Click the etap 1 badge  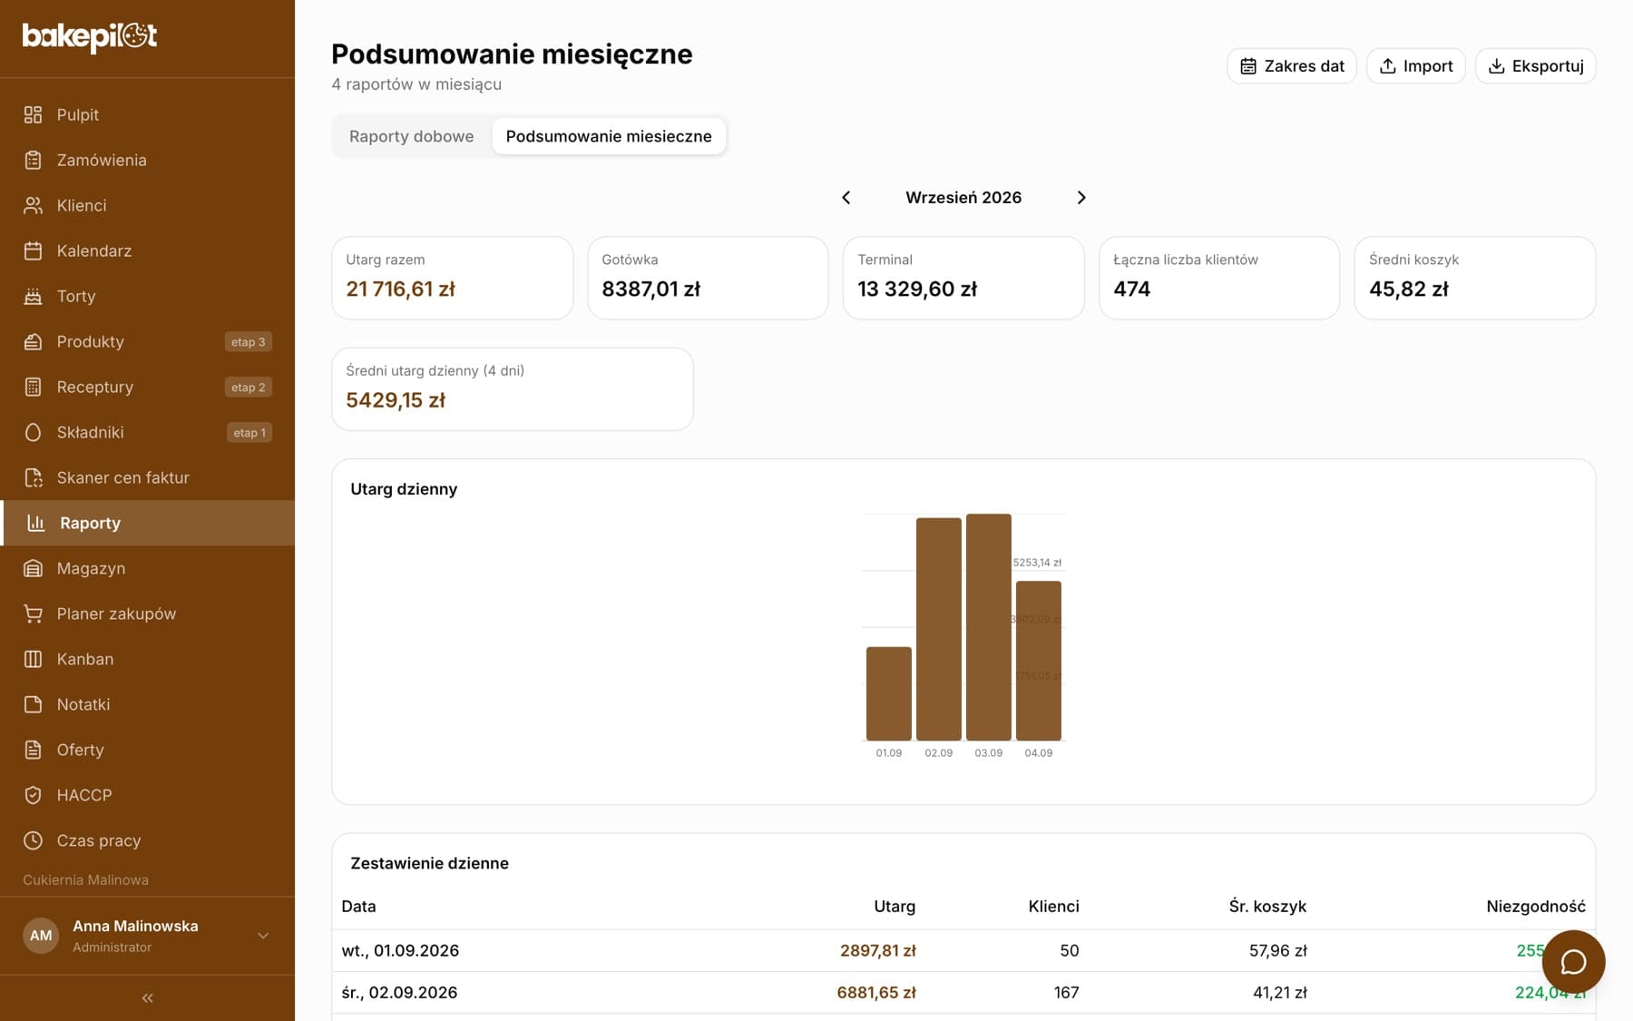click(249, 433)
